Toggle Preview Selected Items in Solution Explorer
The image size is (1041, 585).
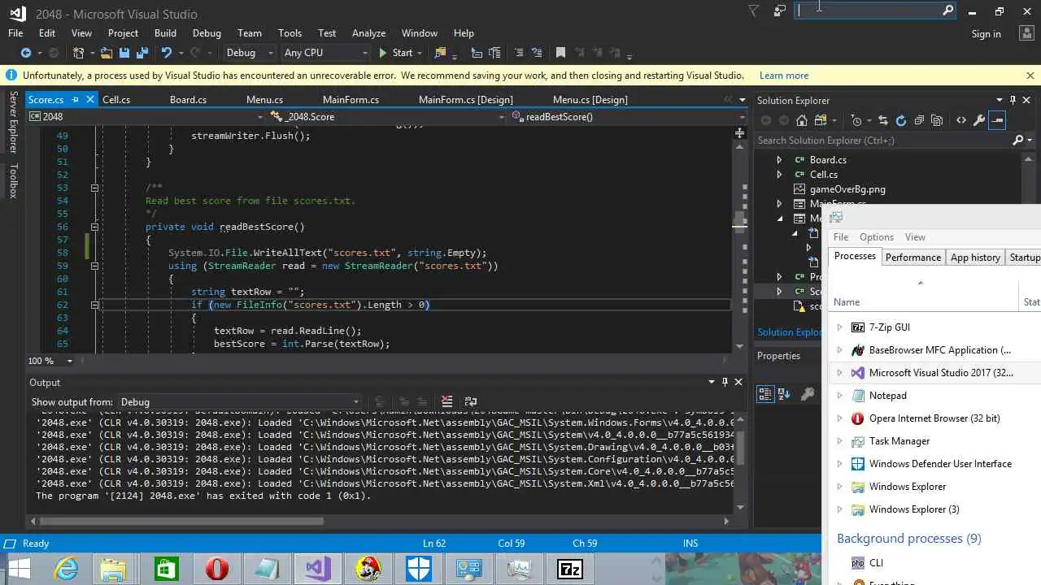pos(998,120)
